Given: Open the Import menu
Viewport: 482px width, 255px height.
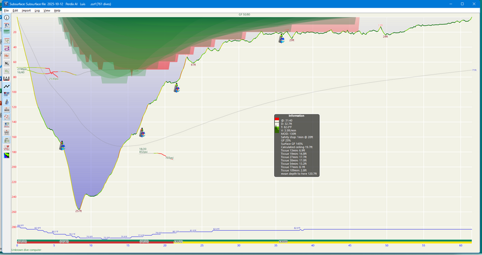Looking at the screenshot, I should [x=26, y=11].
